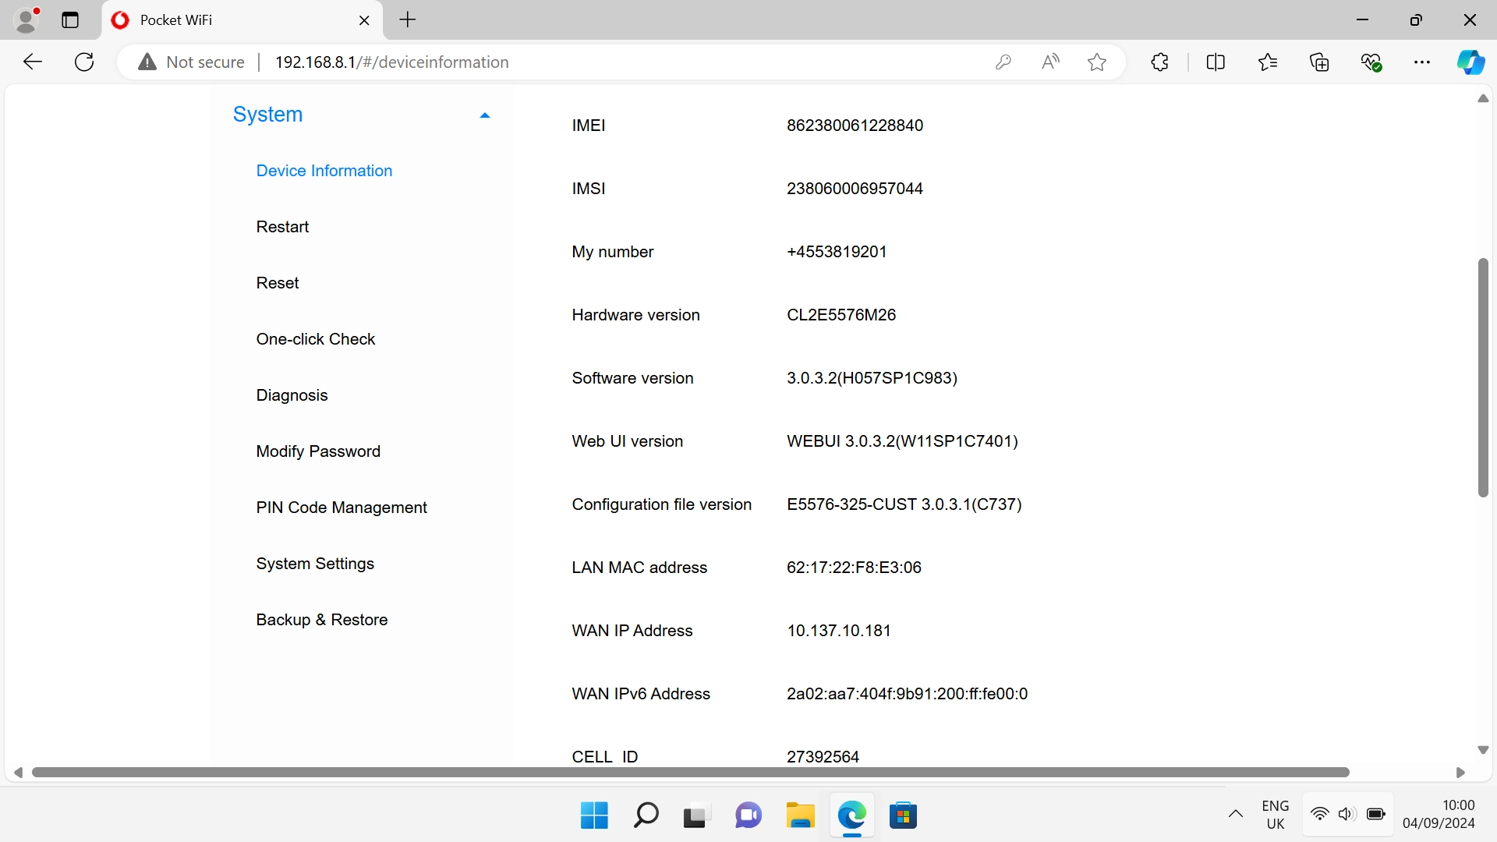Select the Pocket WiFi browser tab
This screenshot has width=1497, height=842.
tap(218, 20)
